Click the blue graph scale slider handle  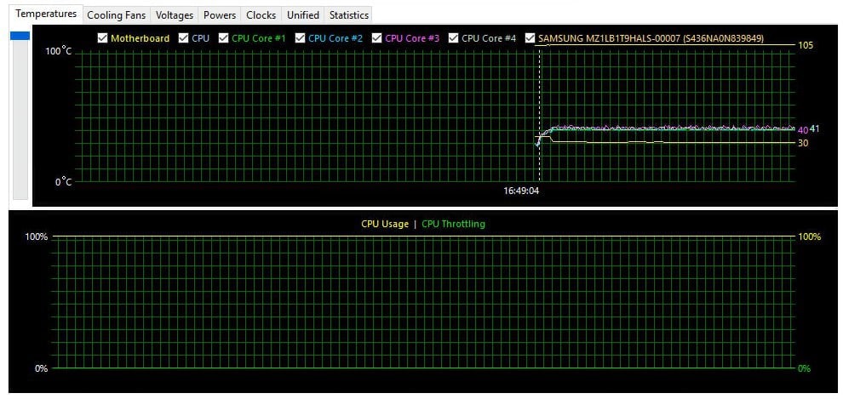[20, 36]
